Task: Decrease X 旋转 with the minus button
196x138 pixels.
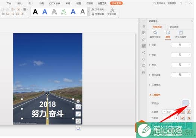Action: pyautogui.click(x=164, y=112)
